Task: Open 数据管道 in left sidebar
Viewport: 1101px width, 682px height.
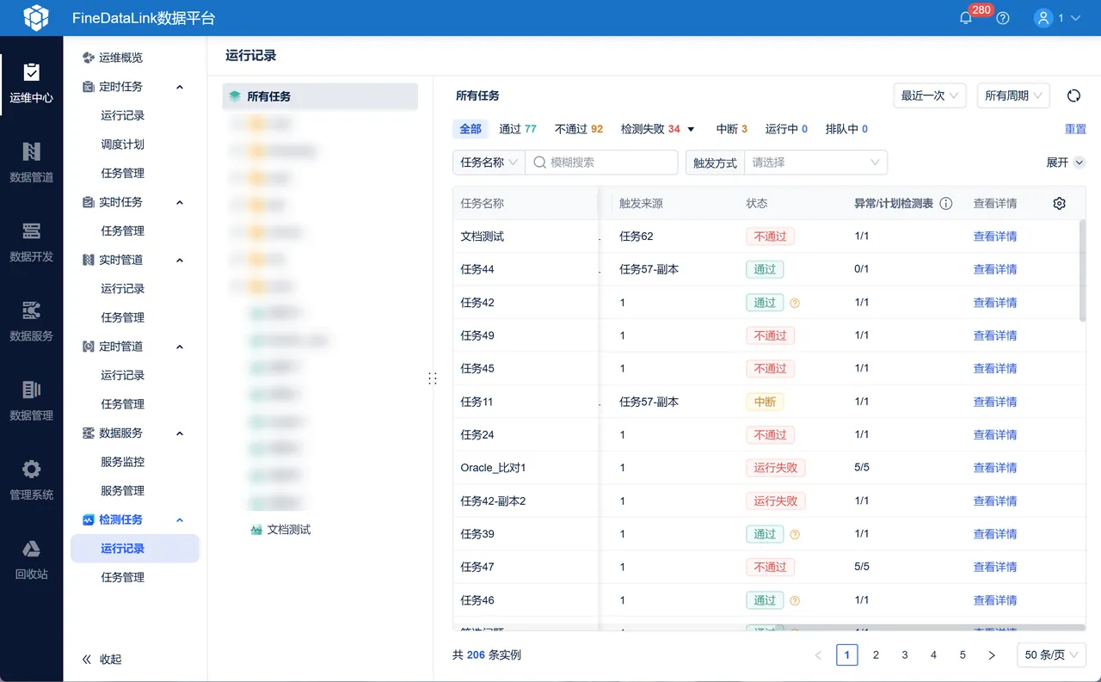Action: (32, 163)
